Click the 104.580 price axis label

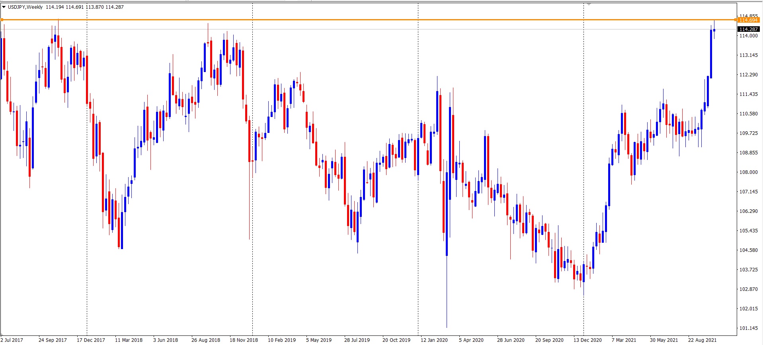click(748, 250)
